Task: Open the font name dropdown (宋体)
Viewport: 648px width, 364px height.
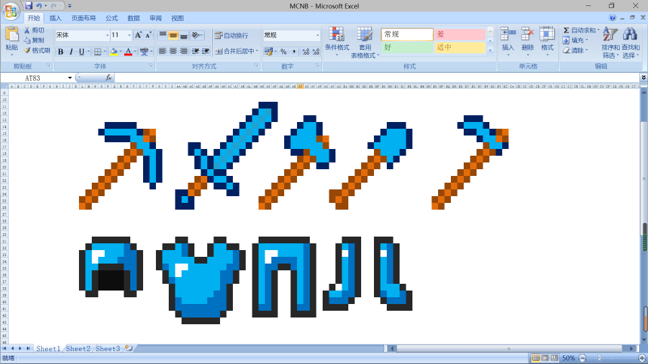Action: pyautogui.click(x=107, y=35)
